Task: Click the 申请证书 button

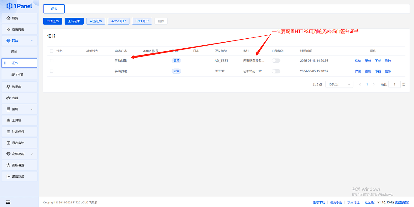Action: [52, 21]
